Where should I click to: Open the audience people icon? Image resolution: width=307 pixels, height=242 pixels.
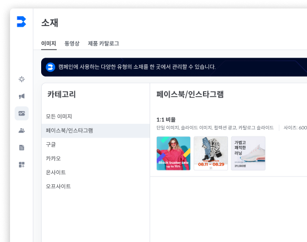22,130
